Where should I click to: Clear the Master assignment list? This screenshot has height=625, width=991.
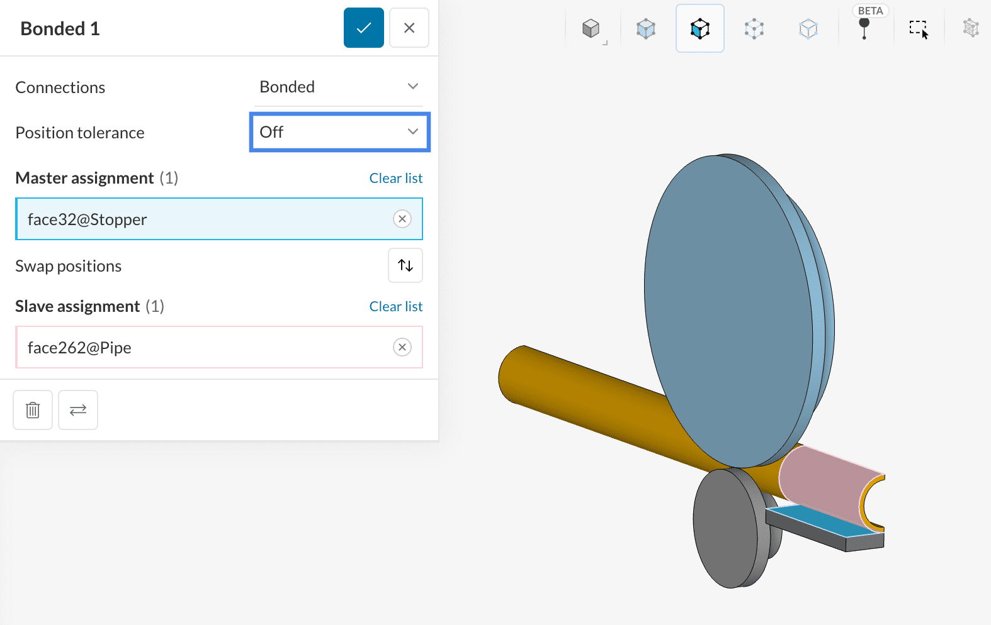pyautogui.click(x=395, y=179)
